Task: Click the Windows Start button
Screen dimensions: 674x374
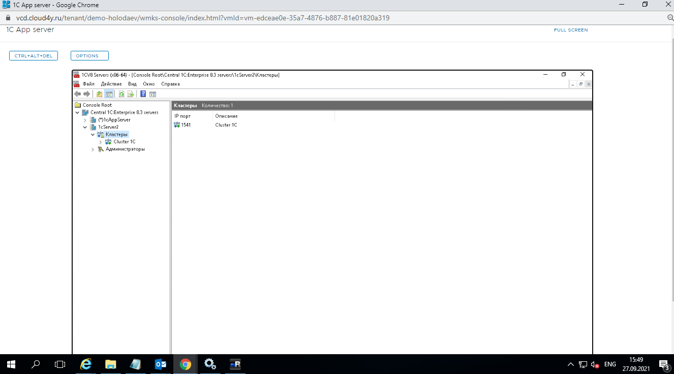Action: [11, 364]
